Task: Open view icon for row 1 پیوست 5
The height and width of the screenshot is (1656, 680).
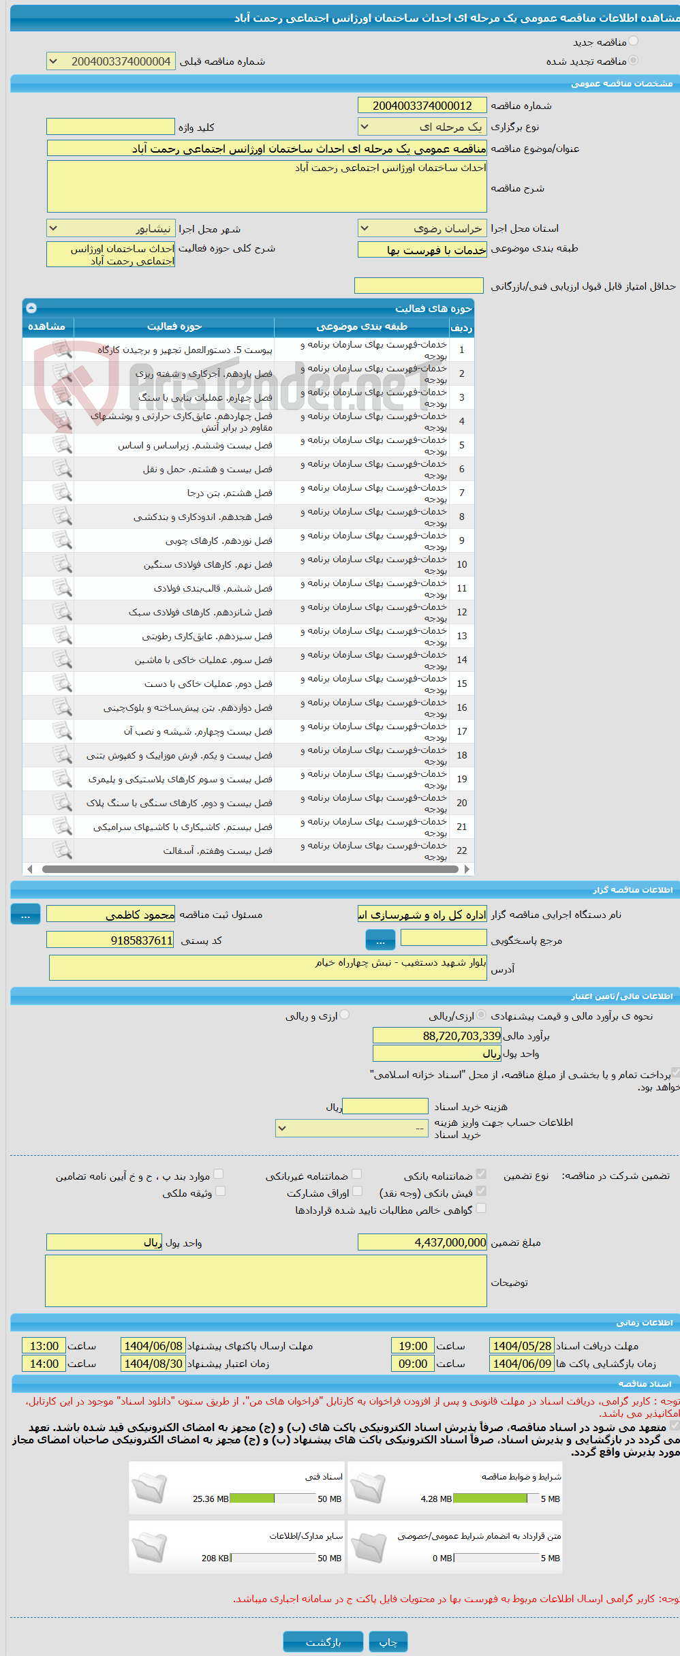Action: coord(62,350)
